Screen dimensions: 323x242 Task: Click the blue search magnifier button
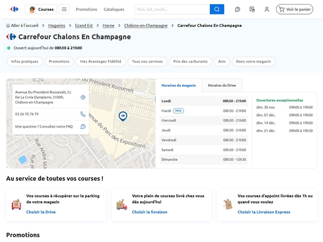pyautogui.click(x=217, y=9)
